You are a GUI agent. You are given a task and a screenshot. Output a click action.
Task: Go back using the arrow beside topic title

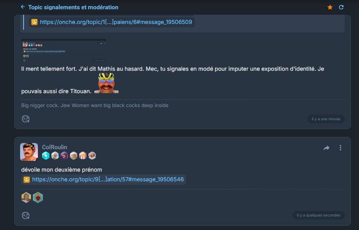click(x=23, y=7)
